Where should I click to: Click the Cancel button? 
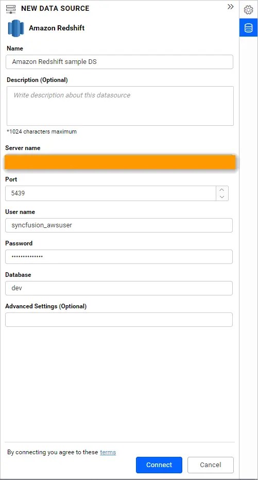(210, 465)
